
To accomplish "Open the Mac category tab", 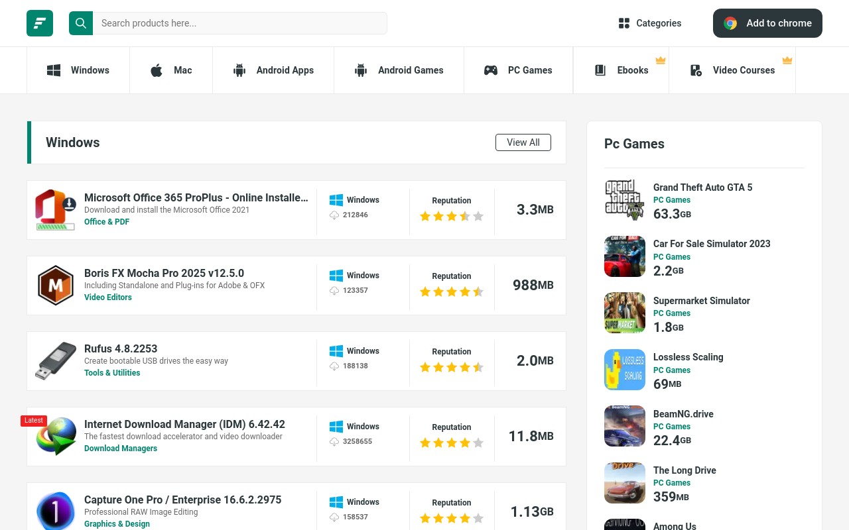I will coord(171,70).
